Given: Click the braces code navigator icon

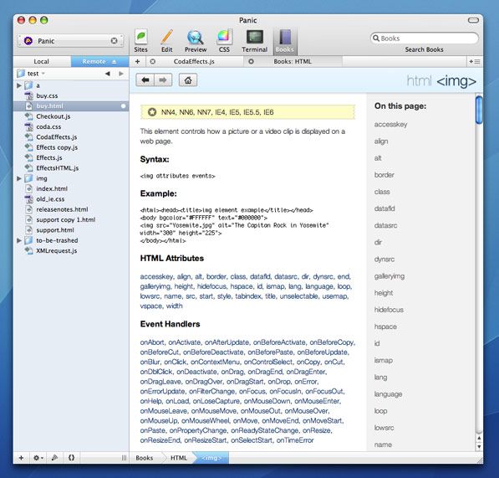Looking at the screenshot, I should coord(71,458).
